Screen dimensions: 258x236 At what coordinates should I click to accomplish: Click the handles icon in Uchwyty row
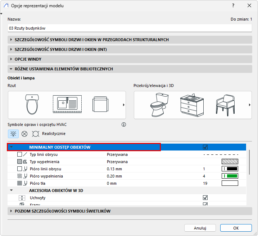click(22, 198)
